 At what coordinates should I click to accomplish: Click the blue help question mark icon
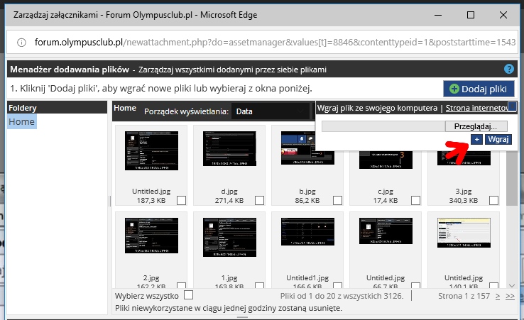click(x=508, y=70)
